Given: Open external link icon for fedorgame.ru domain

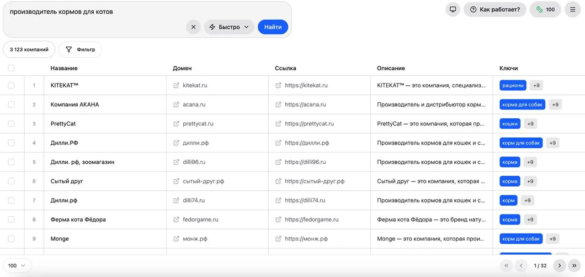Looking at the screenshot, I should tap(176, 220).
